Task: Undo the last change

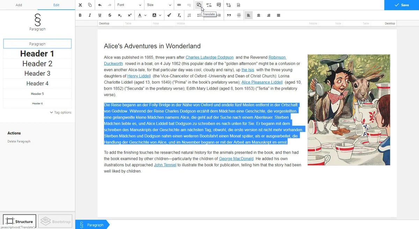Action: point(100,5)
